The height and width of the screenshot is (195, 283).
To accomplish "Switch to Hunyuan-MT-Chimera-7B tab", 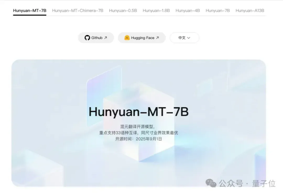I will (x=78, y=11).
